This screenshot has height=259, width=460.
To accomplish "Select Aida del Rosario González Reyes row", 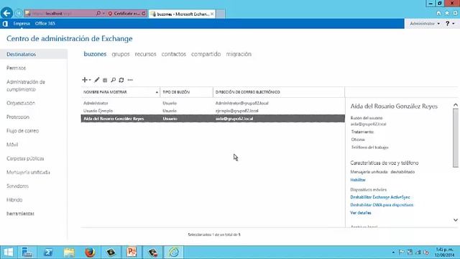I will (x=213, y=119).
